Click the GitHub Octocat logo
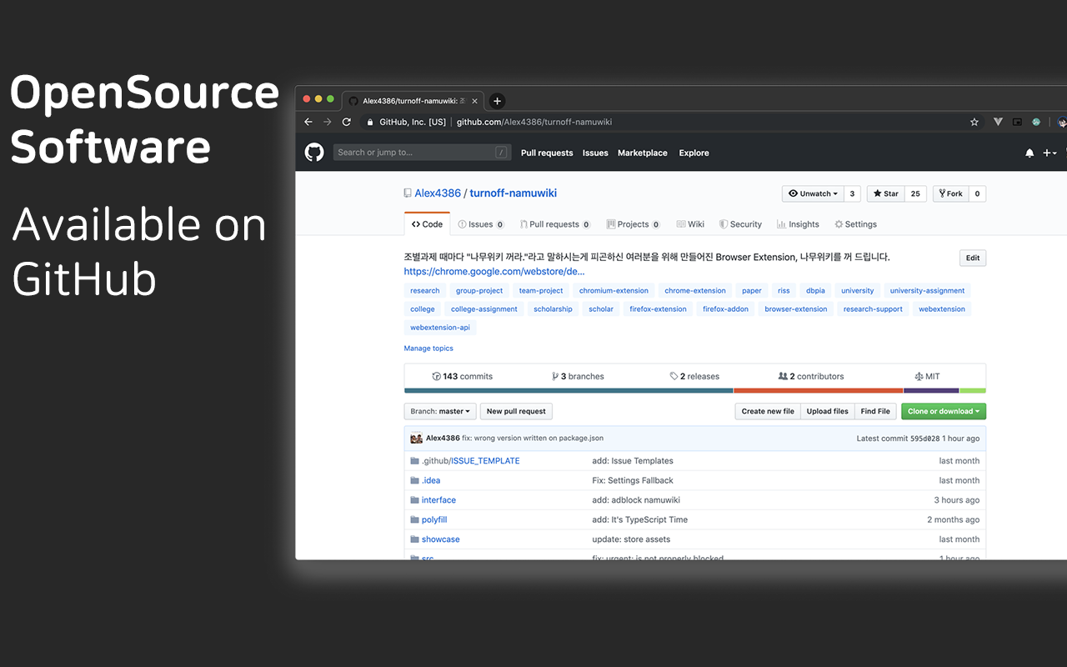1067x667 pixels. click(314, 153)
